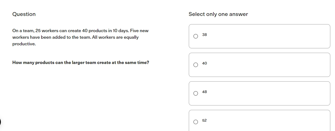Click the 'Question' heading

(24, 14)
